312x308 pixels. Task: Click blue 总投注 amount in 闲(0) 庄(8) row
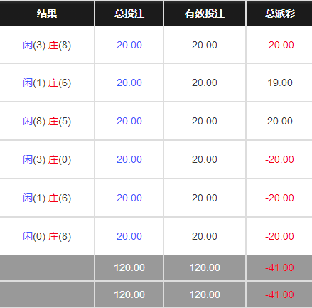(129, 236)
